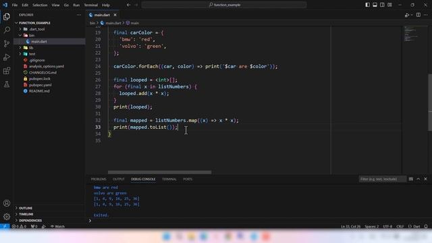Open the Run and Debug view
The image size is (432, 243).
[7, 57]
